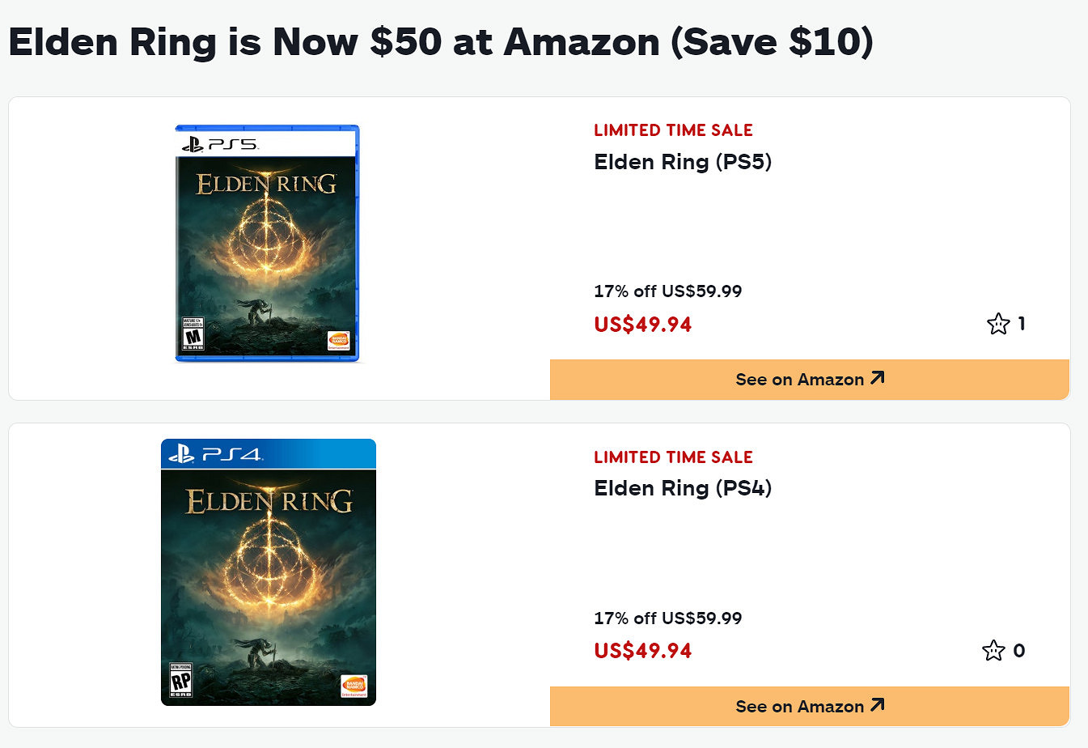This screenshot has height=748, width=1088.
Task: Click the ESRB RP rating badge on PS4 cover
Action: coord(180,680)
